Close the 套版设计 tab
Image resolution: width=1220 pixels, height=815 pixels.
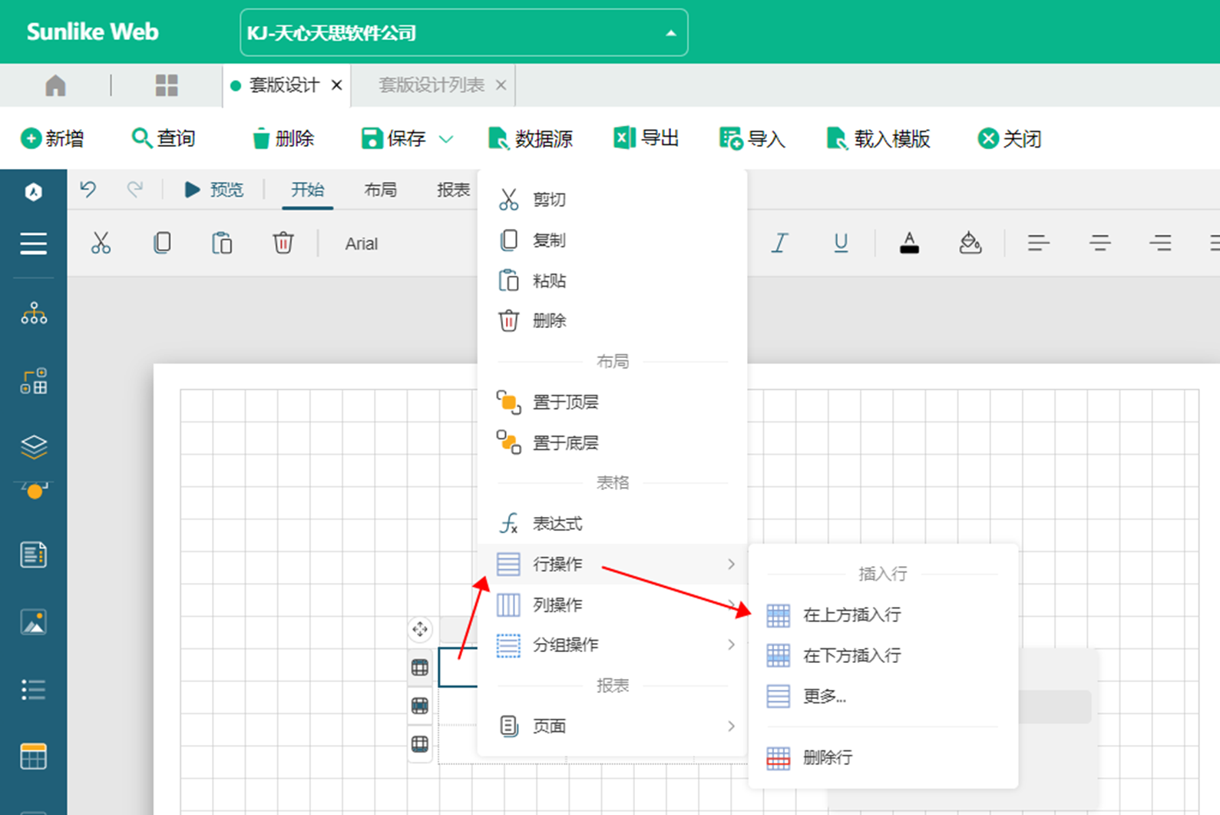click(336, 85)
